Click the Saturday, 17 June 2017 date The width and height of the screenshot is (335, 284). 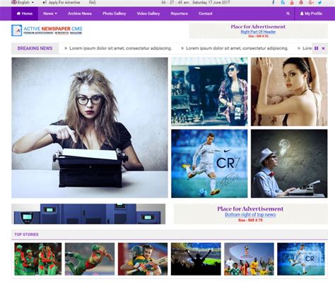(x=211, y=3)
